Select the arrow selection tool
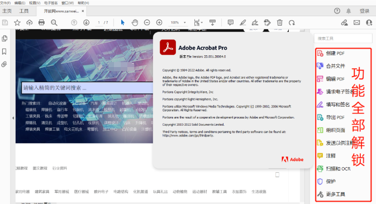The height and width of the screenshot is (204, 376). tap(122, 22)
